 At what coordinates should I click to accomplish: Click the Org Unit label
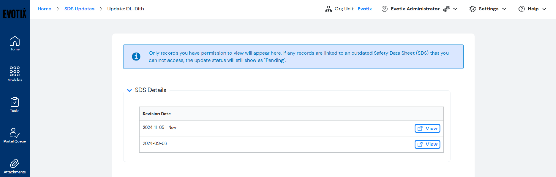tap(345, 9)
